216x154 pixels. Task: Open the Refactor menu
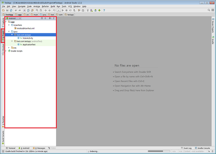(x=45, y=6)
